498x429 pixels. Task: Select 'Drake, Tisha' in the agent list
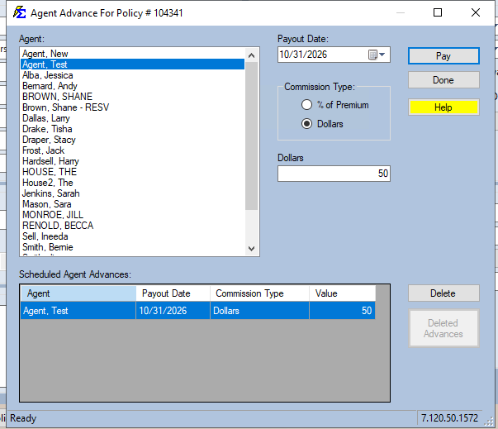pos(132,129)
